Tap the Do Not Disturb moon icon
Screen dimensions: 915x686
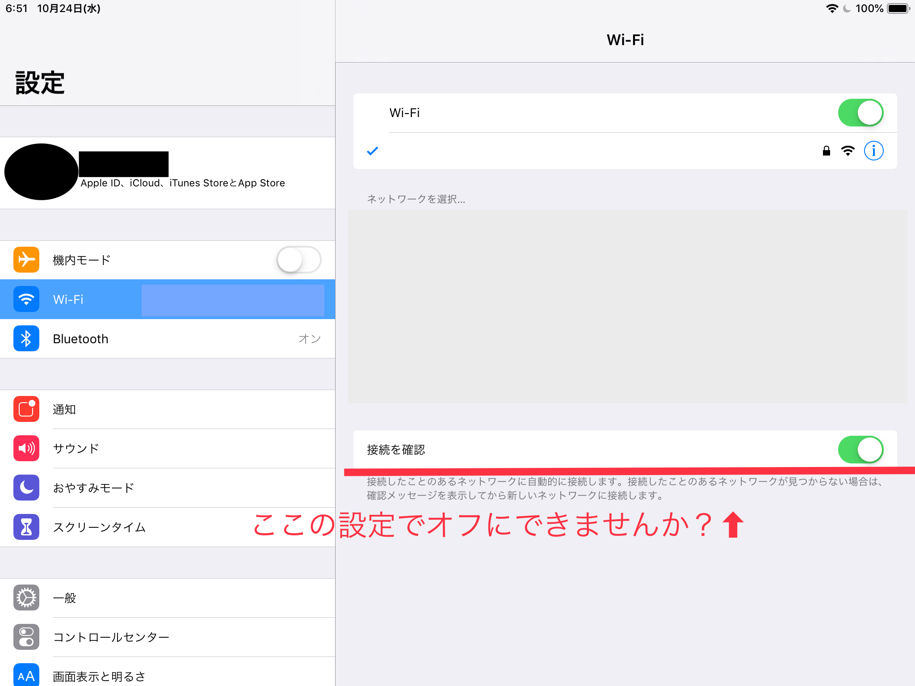coord(26,488)
